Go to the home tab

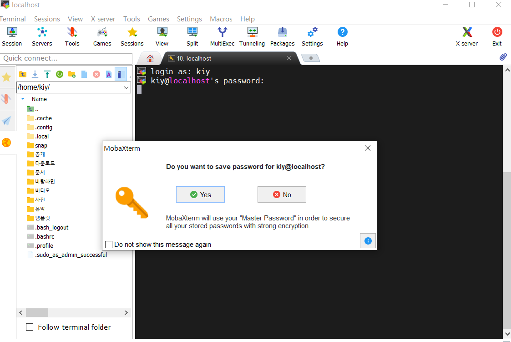tap(150, 58)
